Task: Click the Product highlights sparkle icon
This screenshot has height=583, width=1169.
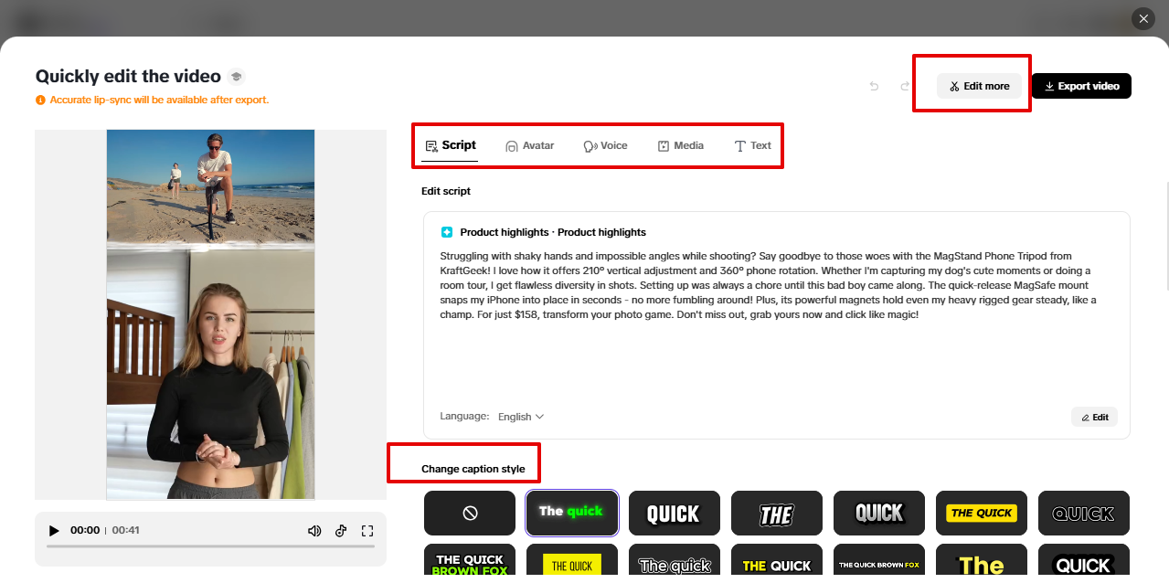Action: coord(447,232)
